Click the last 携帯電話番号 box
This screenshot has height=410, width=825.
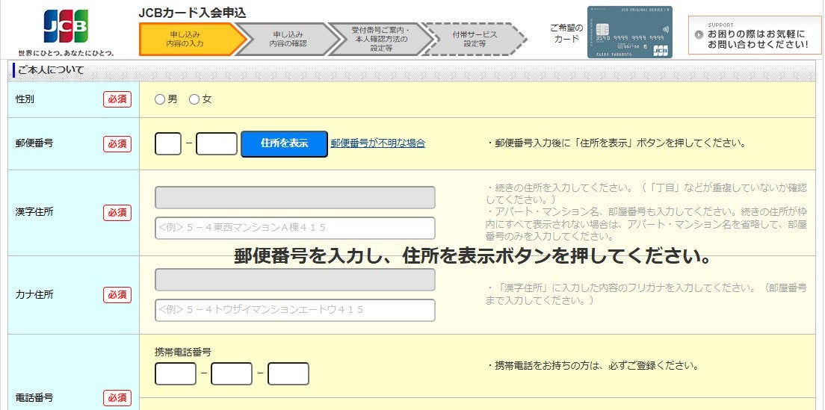288,373
